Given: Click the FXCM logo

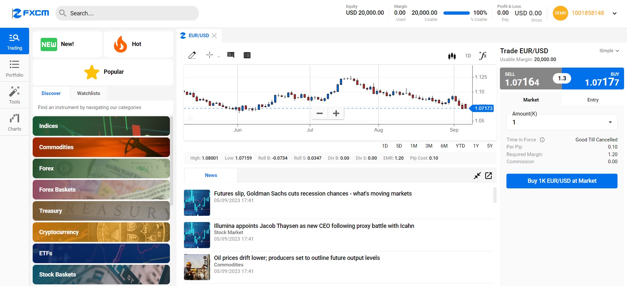Looking at the screenshot, I should point(30,13).
